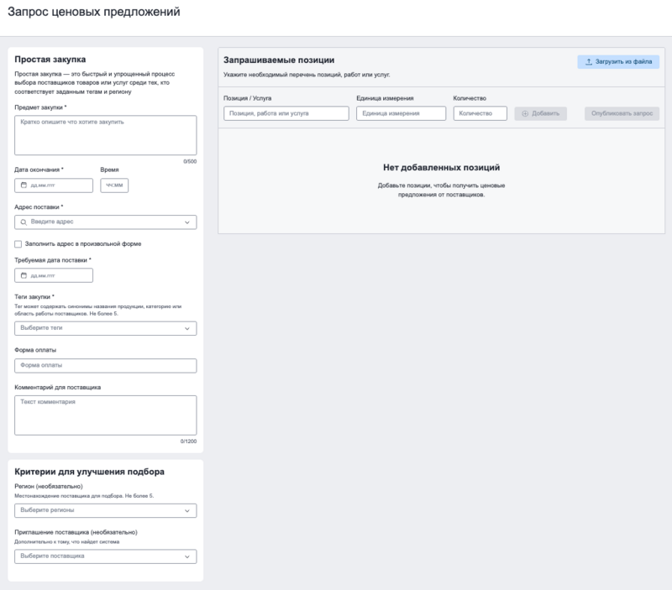Click the search magnifier in 'Адрес поставки'
This screenshot has width=672, height=590.
tap(24, 222)
